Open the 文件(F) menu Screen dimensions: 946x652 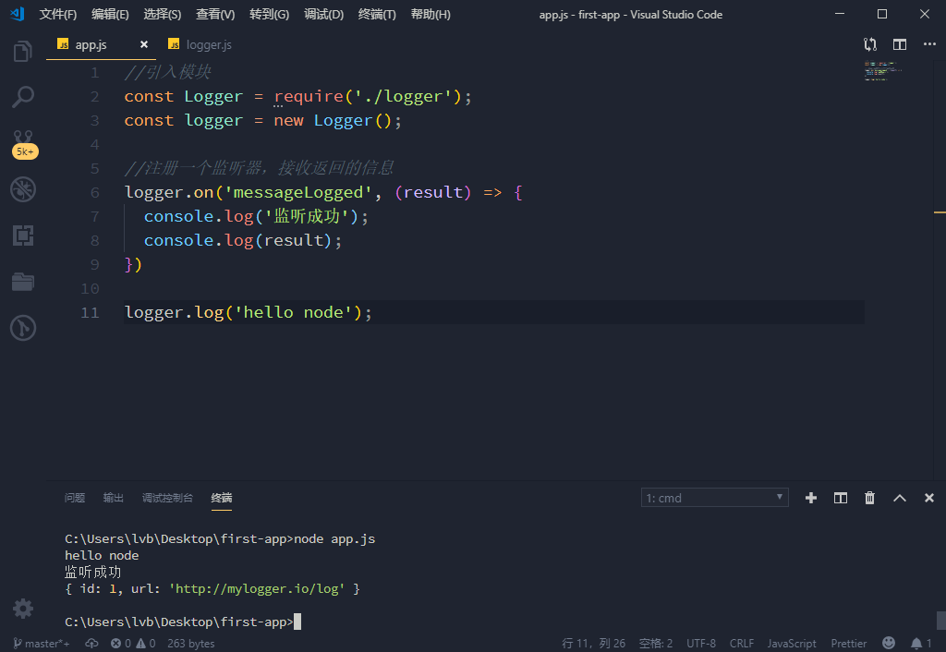point(58,15)
